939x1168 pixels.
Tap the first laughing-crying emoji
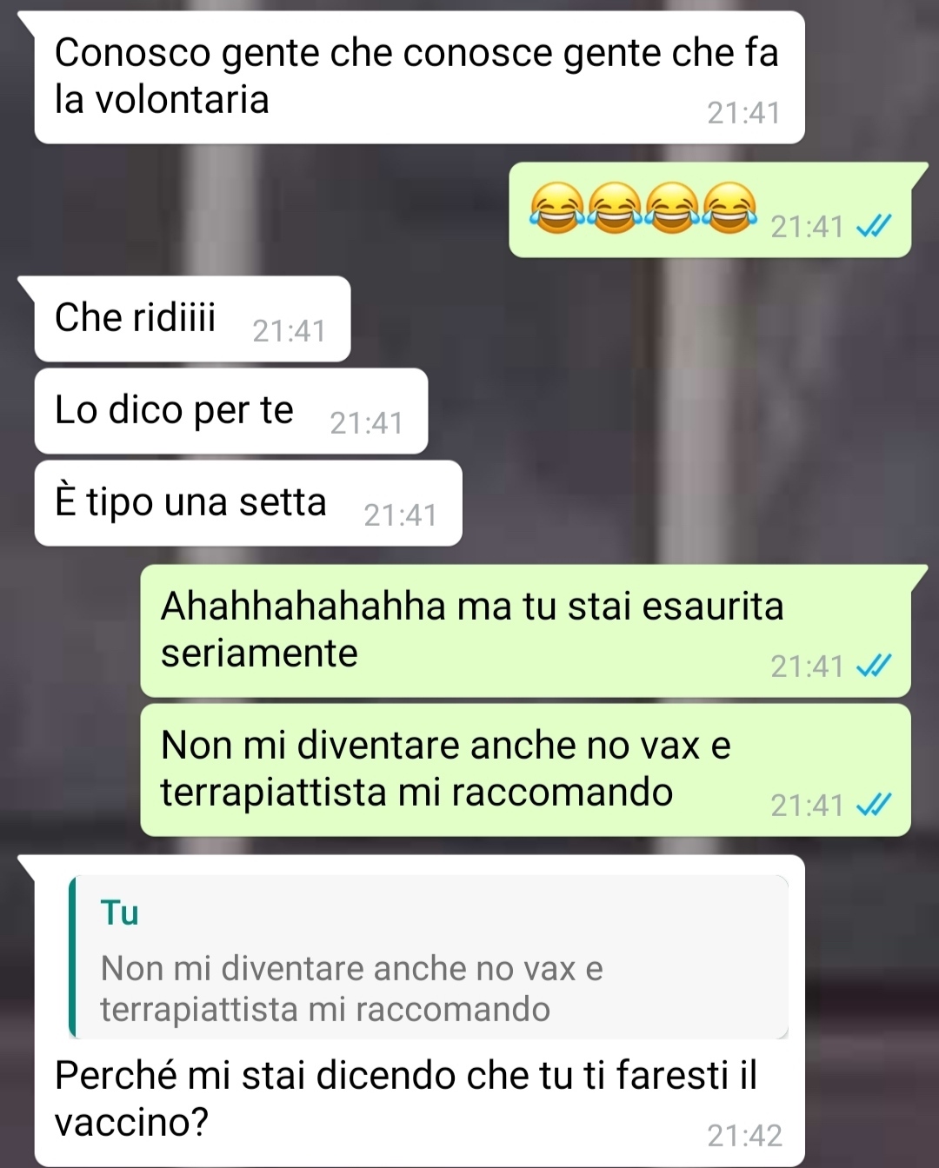(x=556, y=209)
